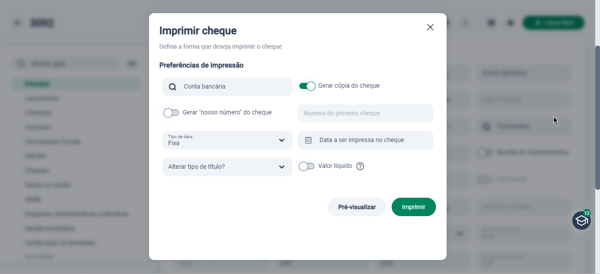Close the Imprimir cheque dialog

click(x=430, y=27)
